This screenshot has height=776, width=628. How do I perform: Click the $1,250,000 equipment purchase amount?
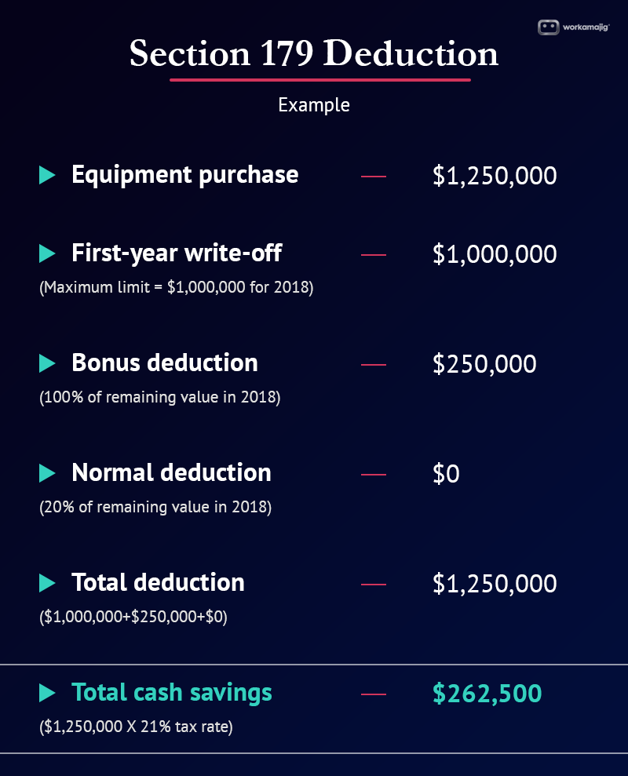coord(495,176)
